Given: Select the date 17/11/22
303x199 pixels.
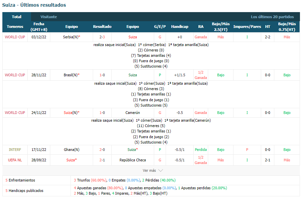Looking at the screenshot, I should tap(39, 150).
